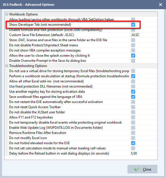The height and width of the screenshot is (178, 166).
Task: Check Do not disable Protect/Unprotect Sheet menu
Action: click(133, 45)
